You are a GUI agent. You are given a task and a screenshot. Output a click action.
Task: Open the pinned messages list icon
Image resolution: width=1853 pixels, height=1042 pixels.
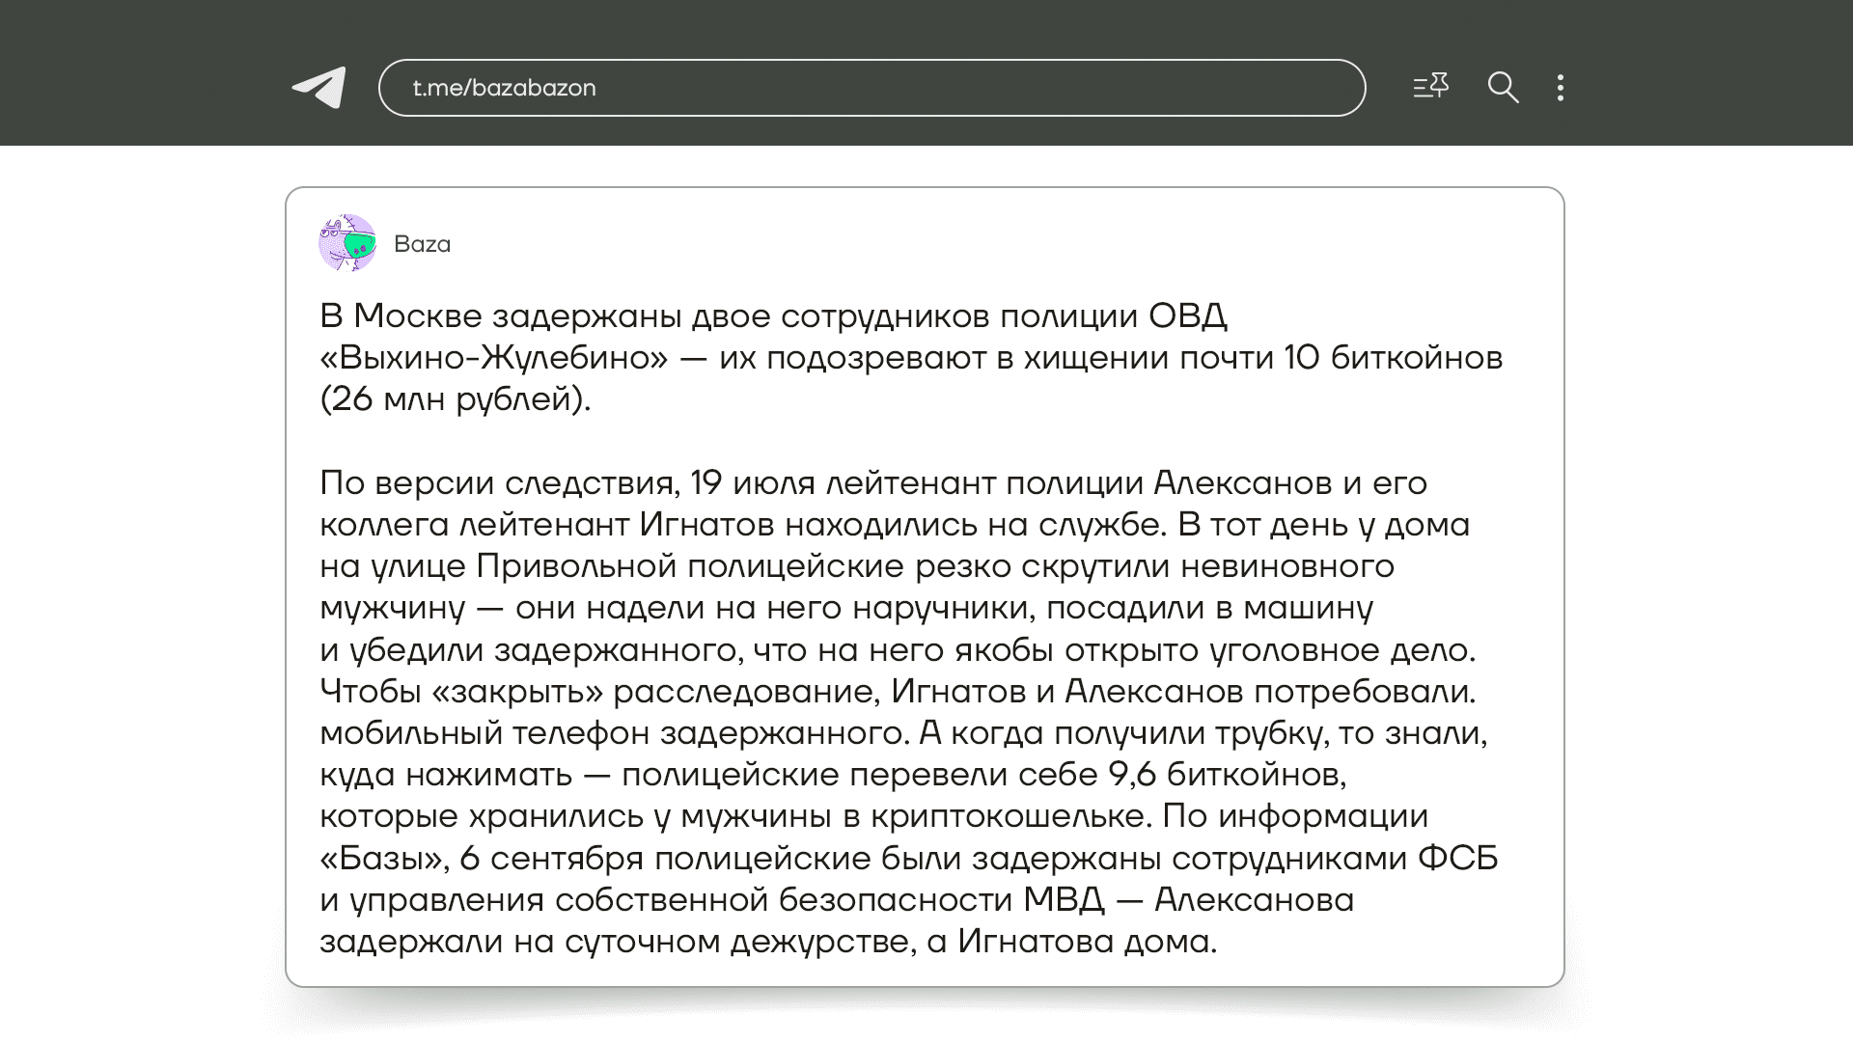[1430, 87]
